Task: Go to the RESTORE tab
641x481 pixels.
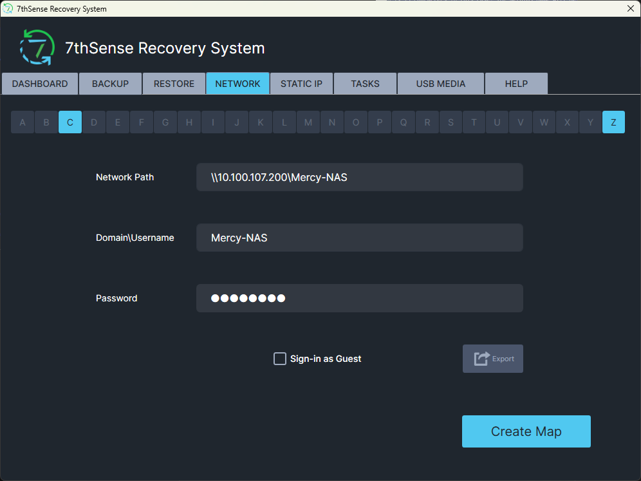Action: [x=174, y=84]
